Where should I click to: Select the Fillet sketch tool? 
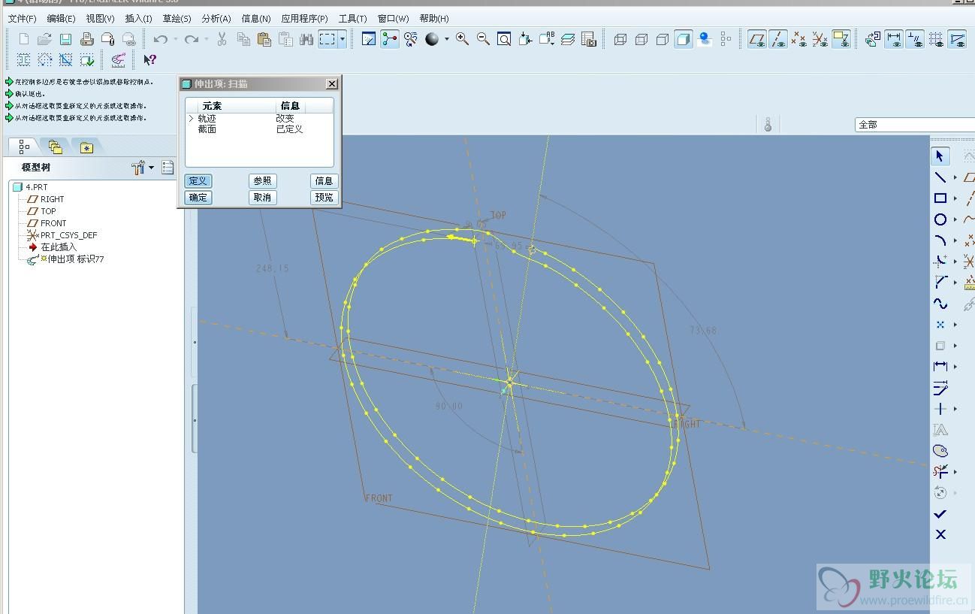point(940,262)
